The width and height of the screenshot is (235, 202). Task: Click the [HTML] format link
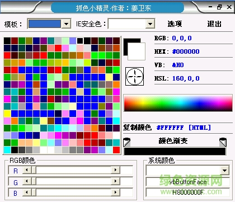pos(200,128)
